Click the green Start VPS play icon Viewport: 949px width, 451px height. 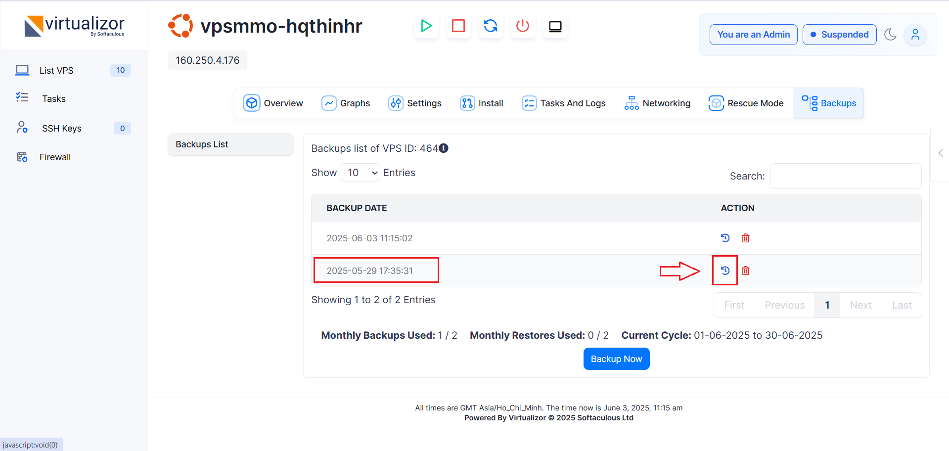click(x=426, y=26)
